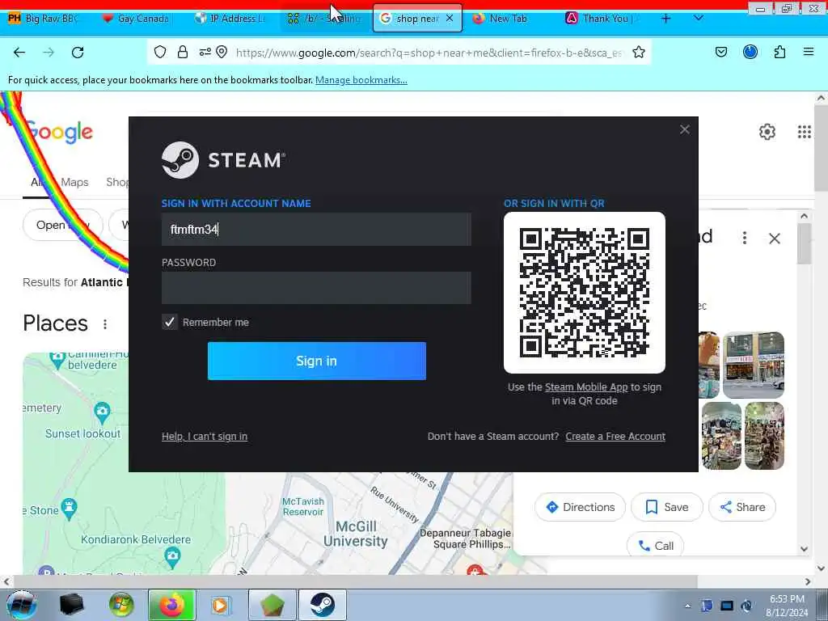
Task: Open the Extensions puzzle icon
Action: pos(780,52)
